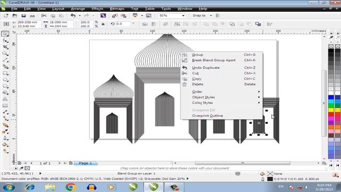The height and width of the screenshot is (192, 341).
Task: Select the Zoom tool
Action: [5, 53]
